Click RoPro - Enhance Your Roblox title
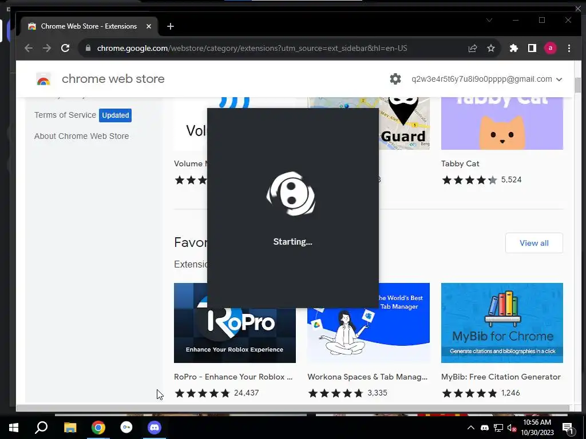Image resolution: width=586 pixels, height=439 pixels. pos(233,377)
